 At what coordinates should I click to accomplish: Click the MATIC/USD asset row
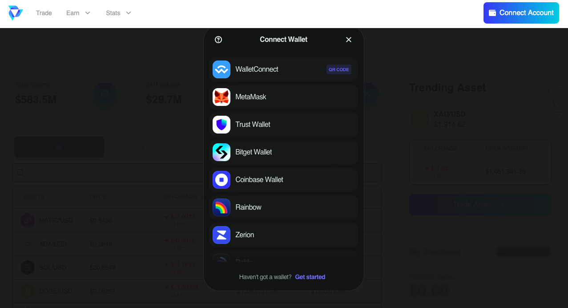[x=197, y=220]
